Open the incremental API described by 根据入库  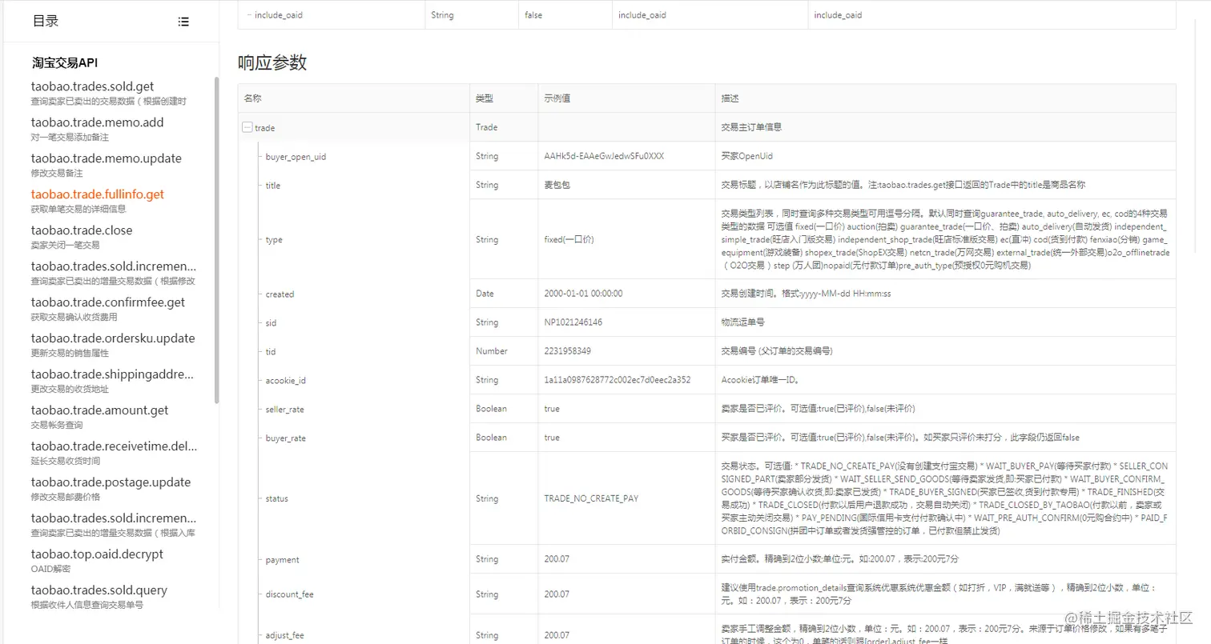[114, 518]
